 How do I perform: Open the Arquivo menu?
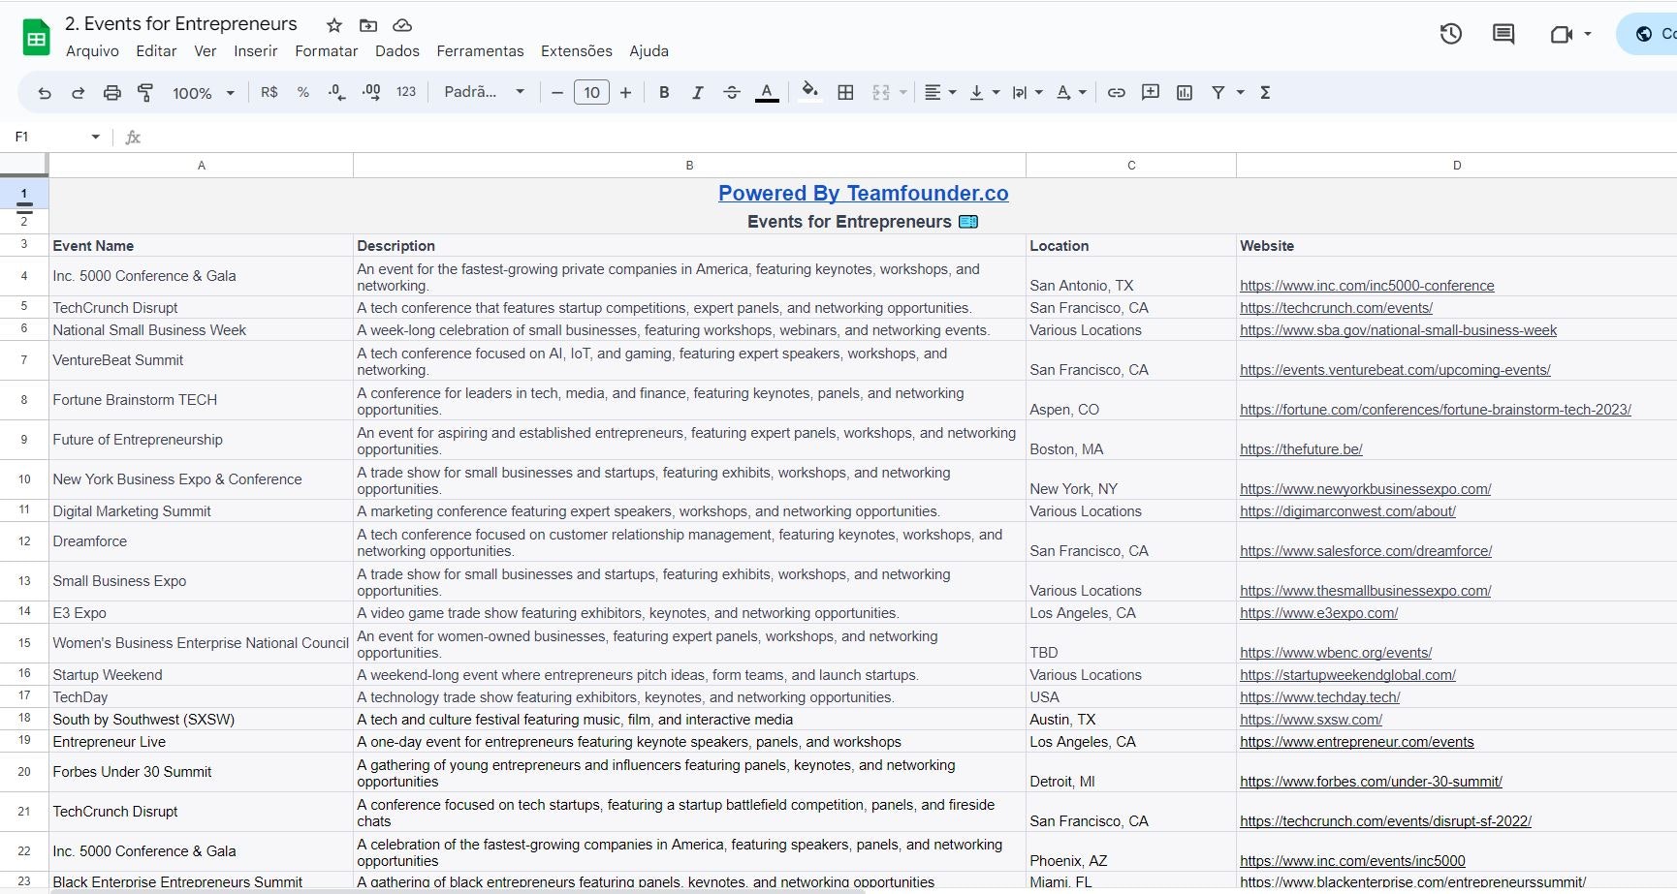[x=92, y=51]
